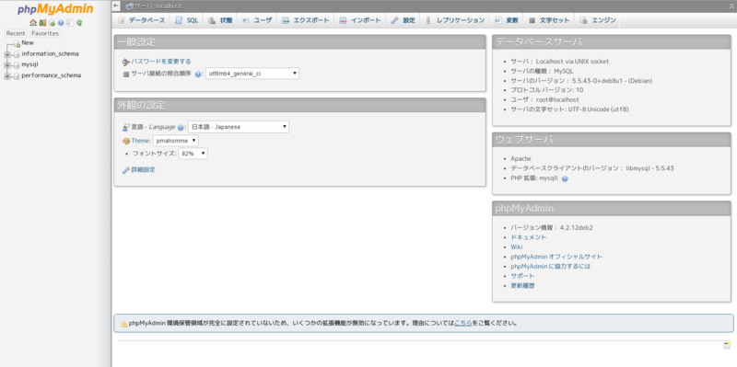
Task: Open the 詳細設定 link
Action: [144, 170]
